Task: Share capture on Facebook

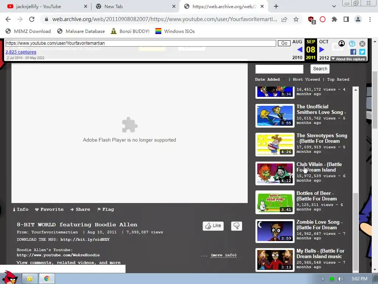Action: (x=353, y=52)
